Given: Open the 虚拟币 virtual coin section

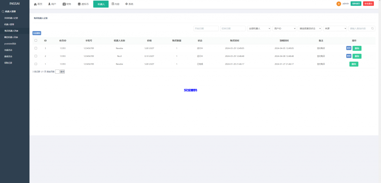Looking at the screenshot, I should point(83,4).
